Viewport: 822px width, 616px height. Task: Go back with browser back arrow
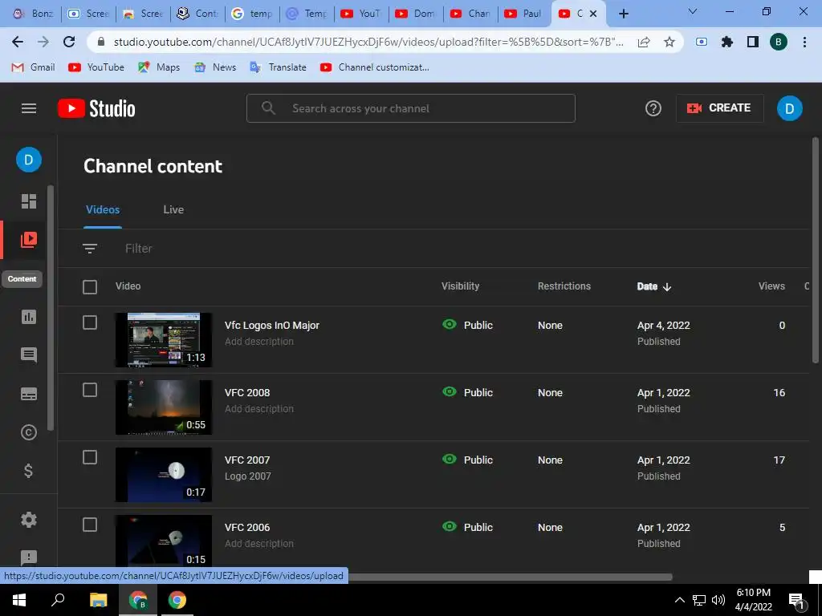click(x=18, y=42)
